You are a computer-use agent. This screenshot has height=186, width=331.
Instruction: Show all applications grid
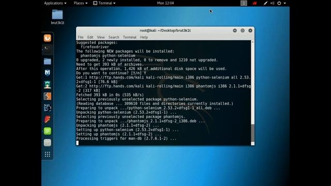tap(47, 154)
